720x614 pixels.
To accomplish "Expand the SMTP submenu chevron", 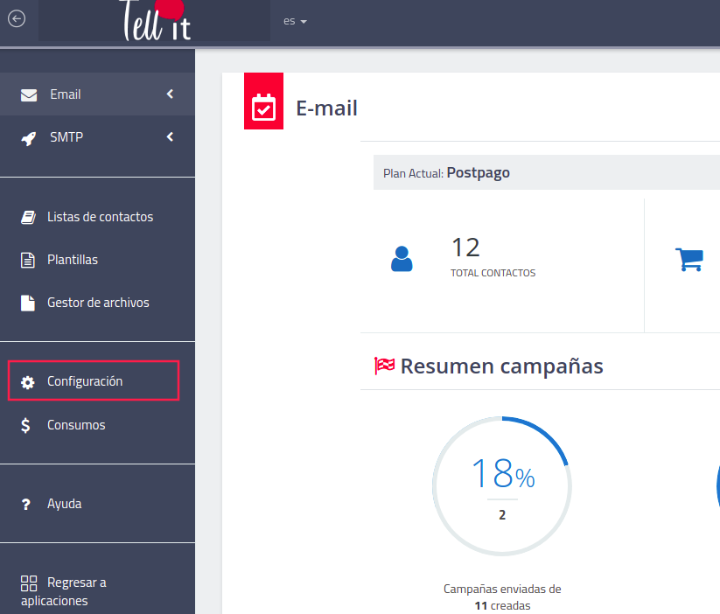I will (x=170, y=136).
